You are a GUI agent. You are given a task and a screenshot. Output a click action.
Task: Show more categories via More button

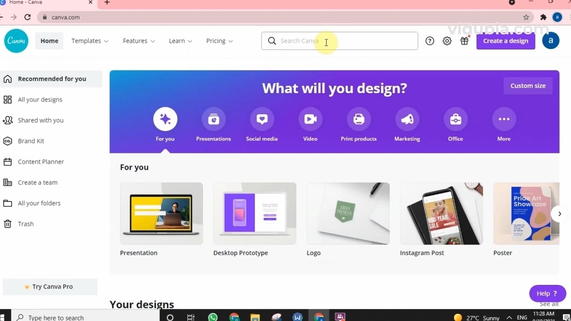504,119
